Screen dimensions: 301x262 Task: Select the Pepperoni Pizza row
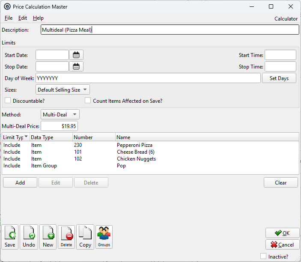tap(150, 145)
